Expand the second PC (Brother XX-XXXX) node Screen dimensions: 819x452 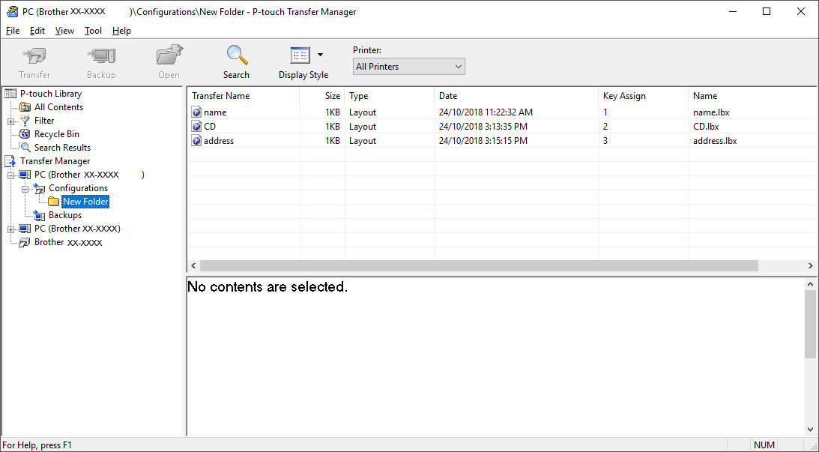pyautogui.click(x=10, y=229)
